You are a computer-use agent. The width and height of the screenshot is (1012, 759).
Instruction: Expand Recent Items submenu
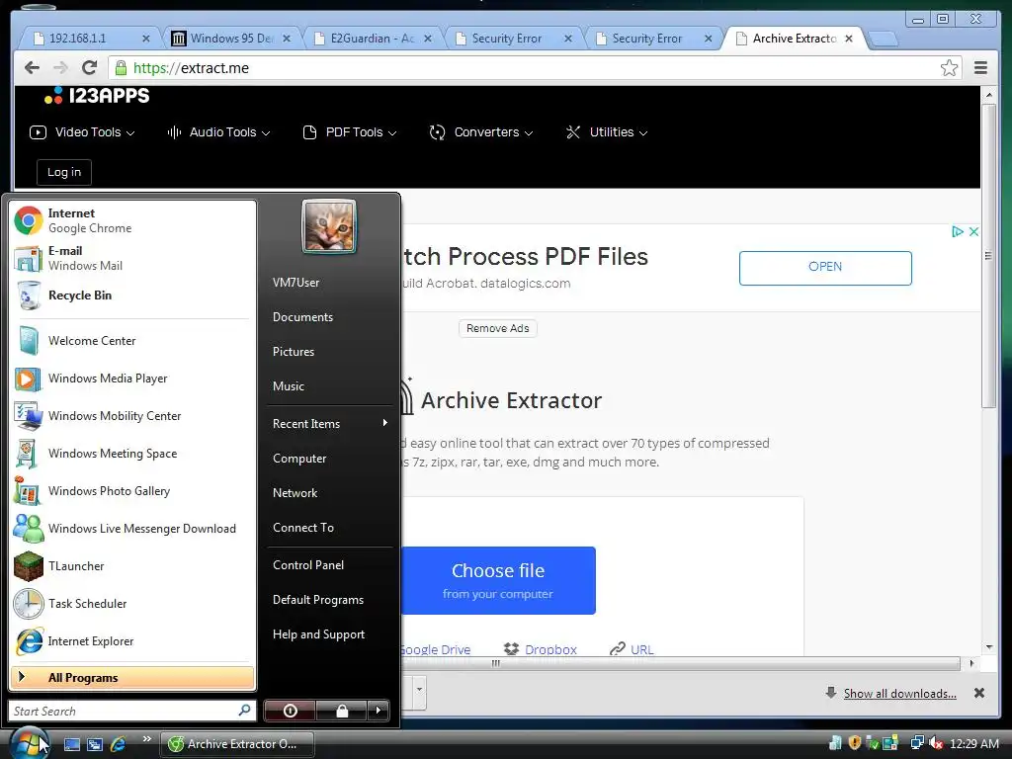pyautogui.click(x=329, y=424)
